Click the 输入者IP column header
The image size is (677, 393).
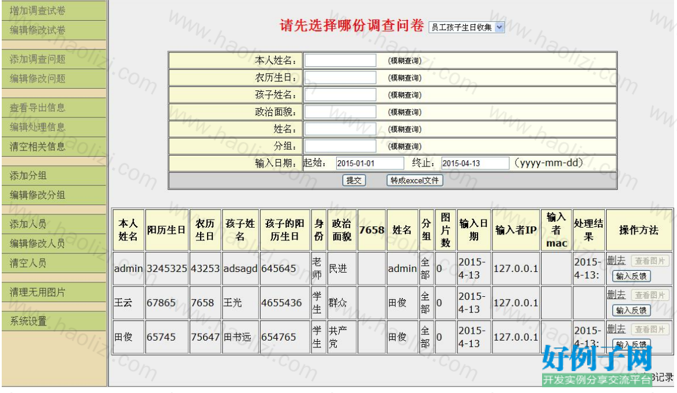click(516, 230)
